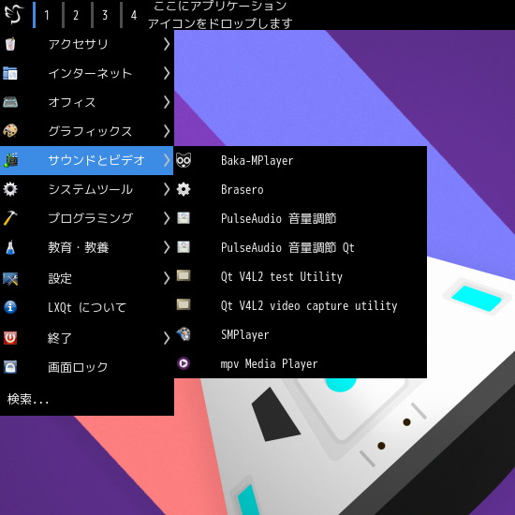
Task: Launch SMPlayer from the submenu
Action: (301, 334)
